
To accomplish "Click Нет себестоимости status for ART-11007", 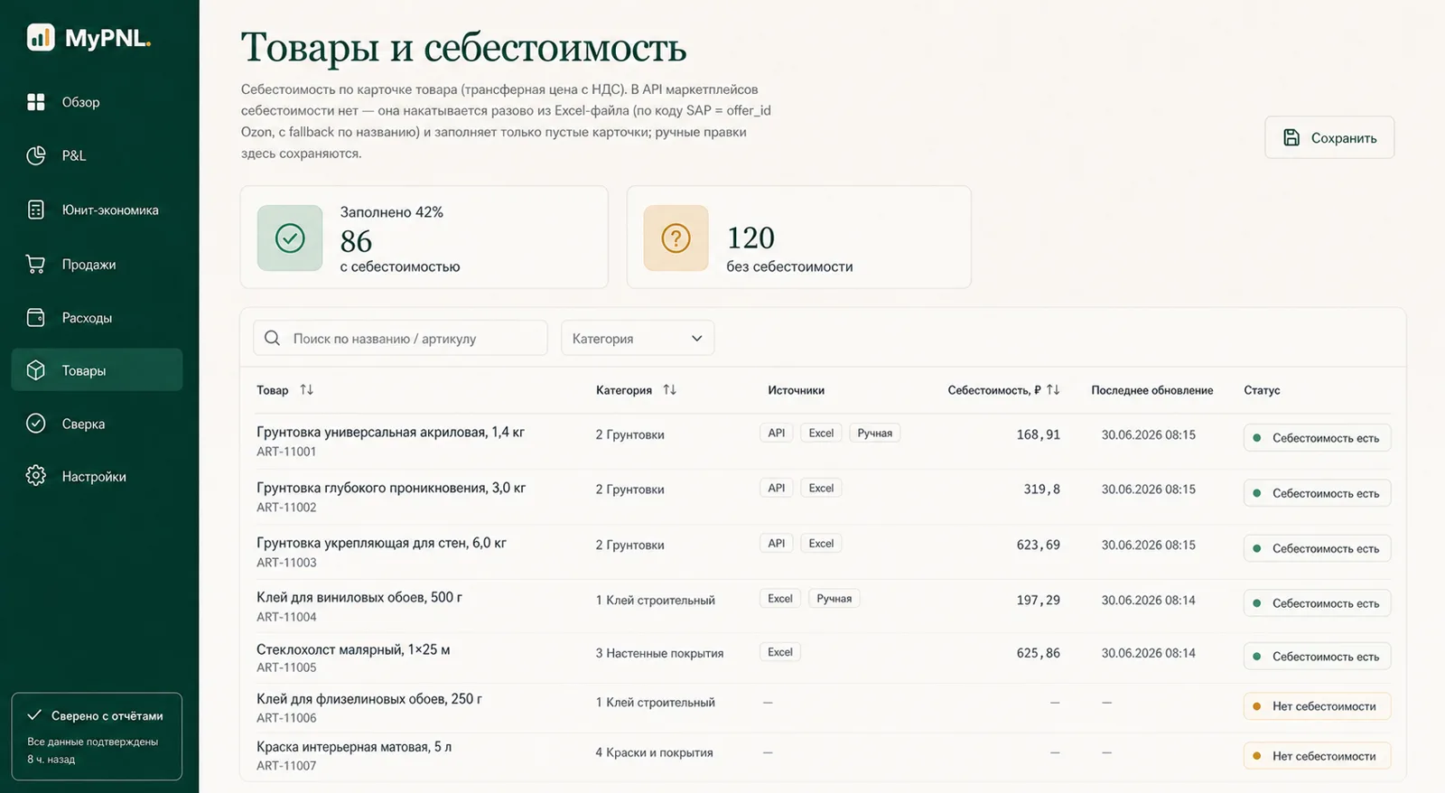I will pos(1317,756).
